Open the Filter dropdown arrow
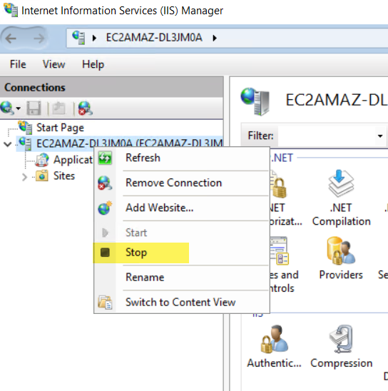The height and width of the screenshot is (391, 388). (379, 136)
